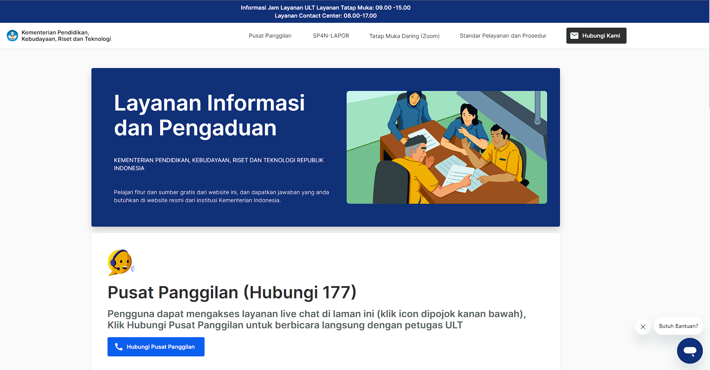The height and width of the screenshot is (370, 710).
Task: Open live chat via the chat bubble icon
Action: pyautogui.click(x=690, y=350)
